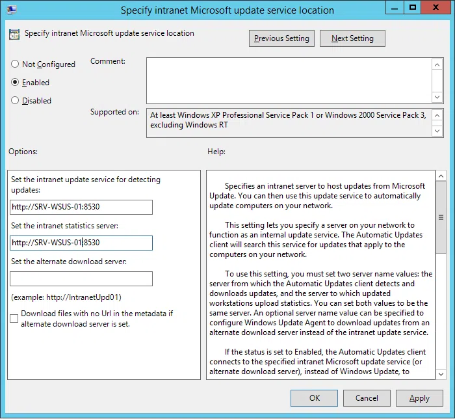Viewport: 455px width, 419px height.
Task: Click the policy icon in title bar
Action: 12,10
